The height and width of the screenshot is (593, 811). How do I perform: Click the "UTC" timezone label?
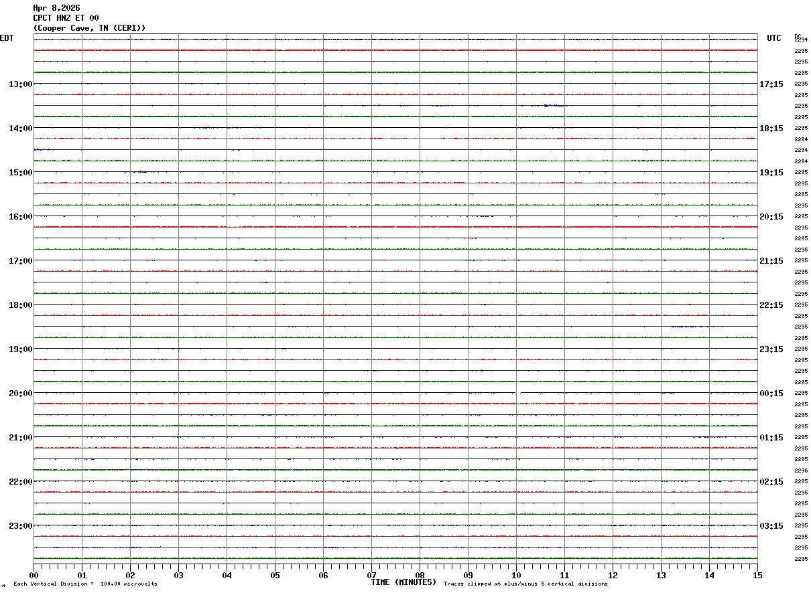[774, 38]
